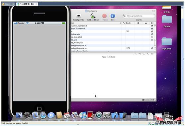Select the Info.plist file row
The height and width of the screenshot is (126, 185).
(112, 37)
